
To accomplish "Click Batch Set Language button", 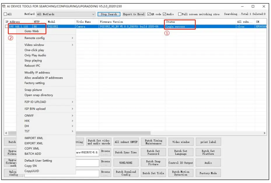I will [x=181, y=152].
